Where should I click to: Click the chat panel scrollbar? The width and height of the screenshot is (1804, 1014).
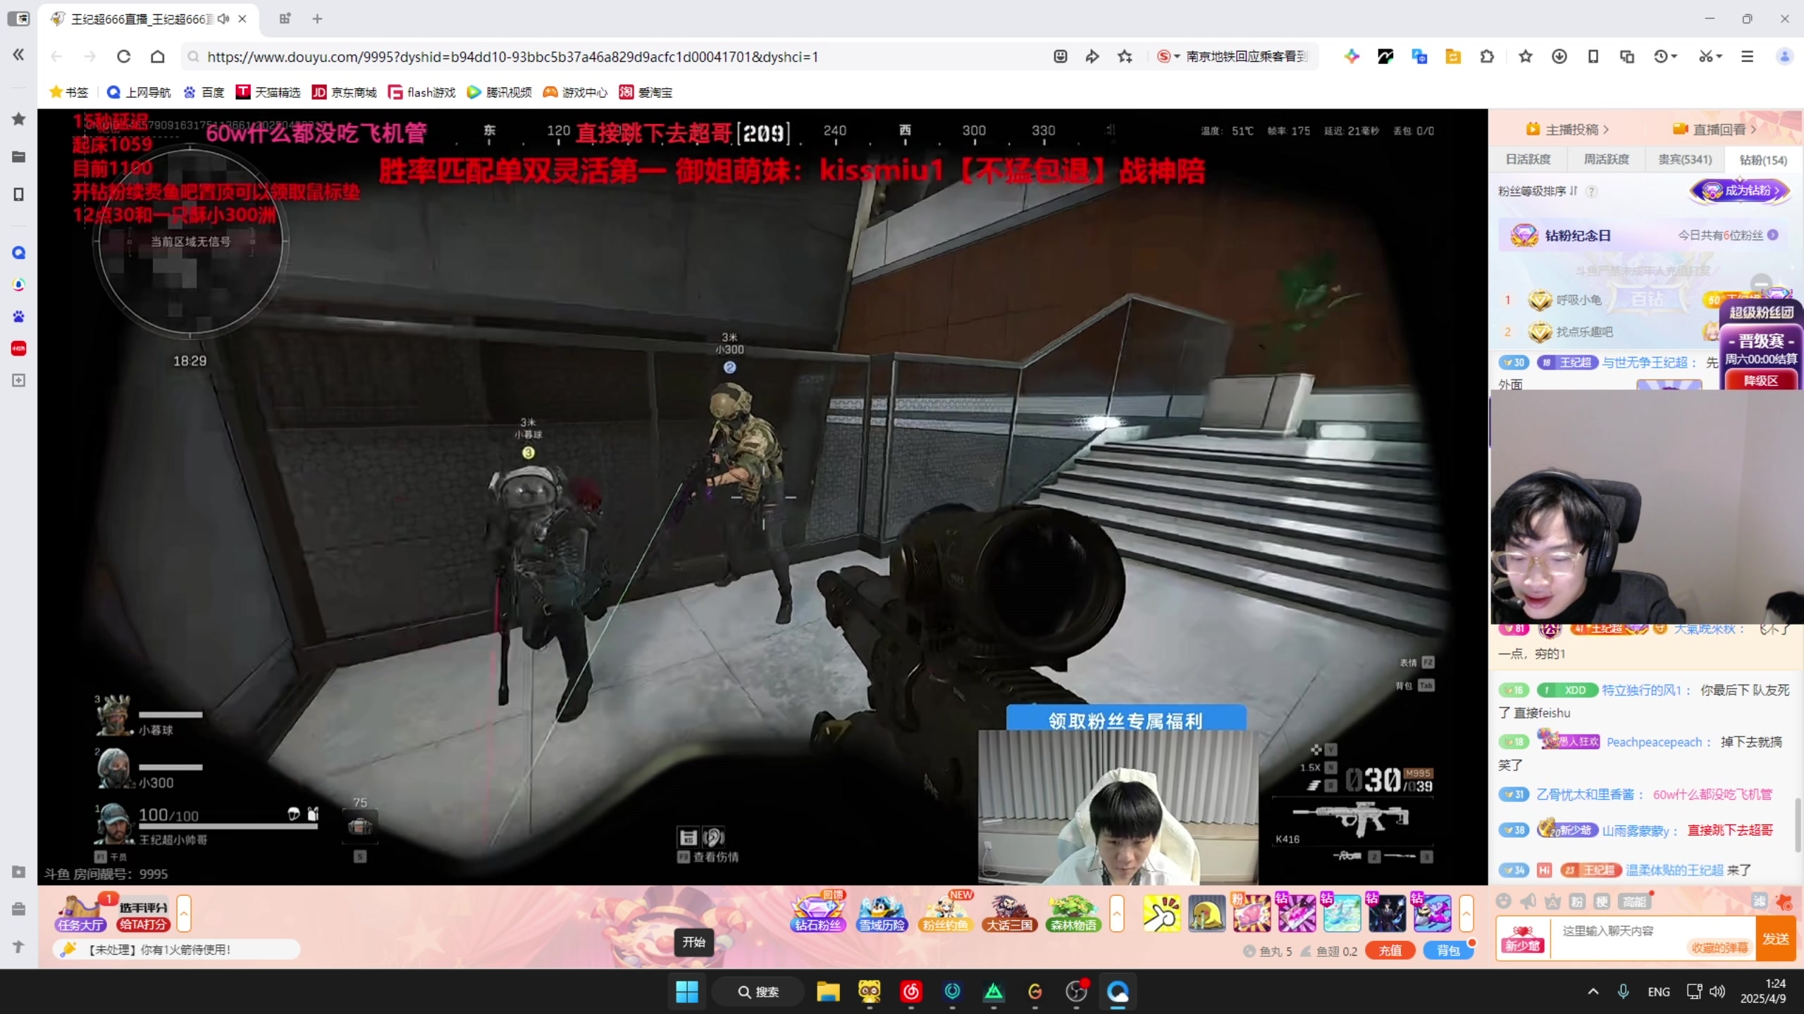click(x=1798, y=824)
